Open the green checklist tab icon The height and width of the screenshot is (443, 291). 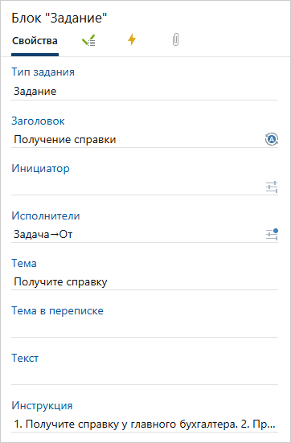[x=88, y=40]
